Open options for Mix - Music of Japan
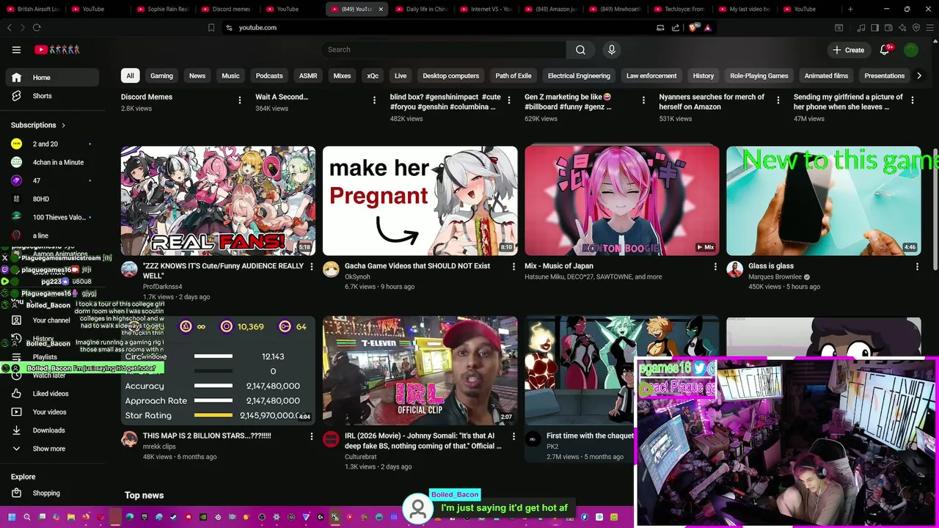Screen dimensions: 939x528 (x=715, y=267)
